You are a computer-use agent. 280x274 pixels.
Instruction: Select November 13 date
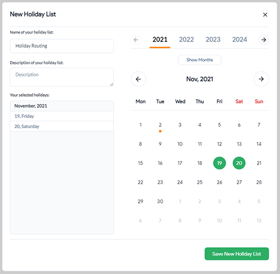click(239, 144)
